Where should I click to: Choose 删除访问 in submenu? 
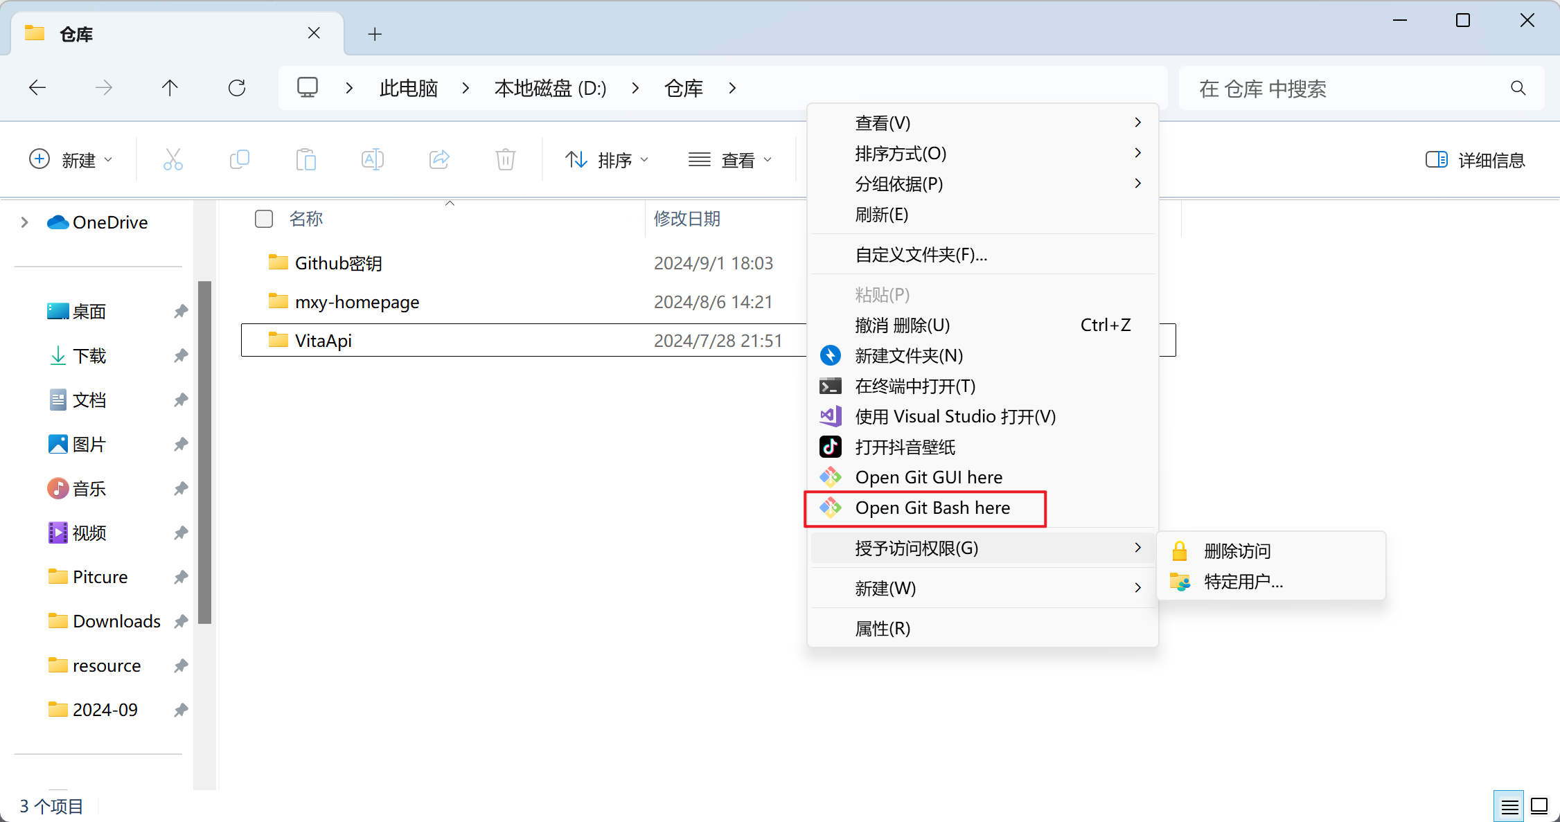click(1270, 551)
